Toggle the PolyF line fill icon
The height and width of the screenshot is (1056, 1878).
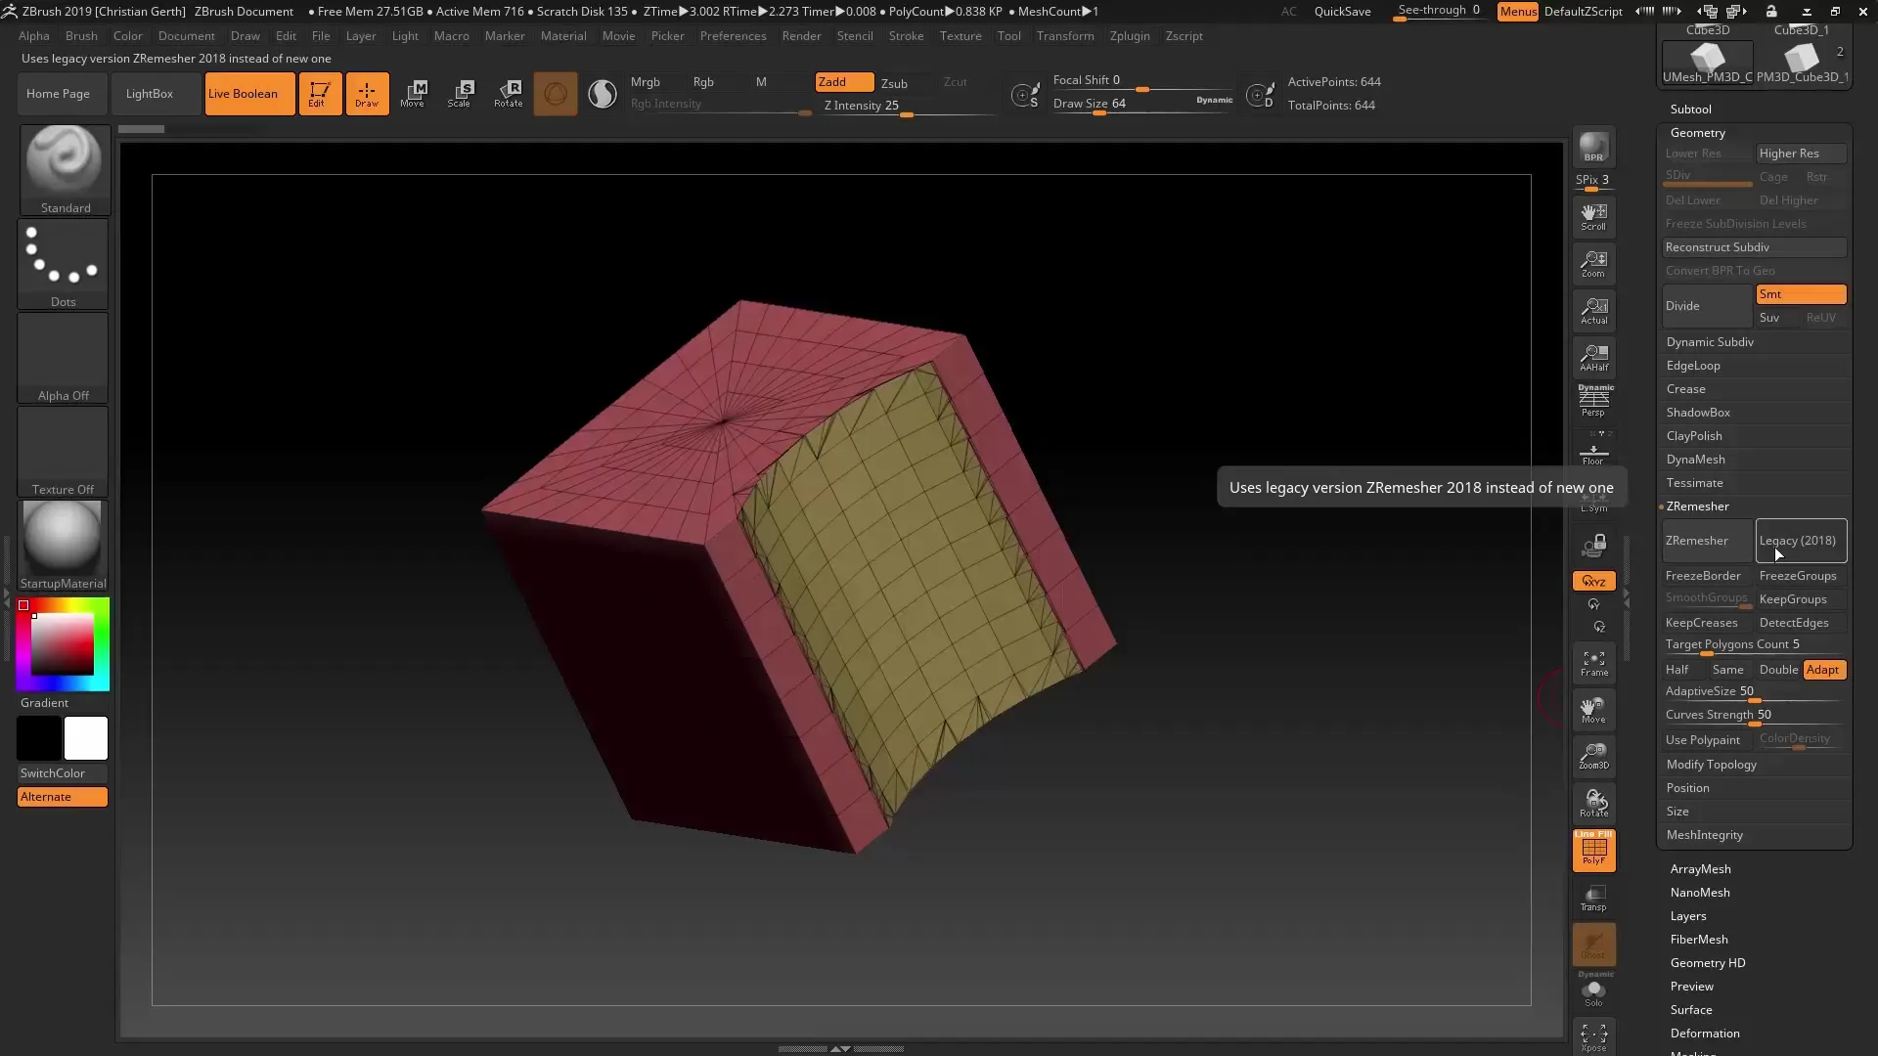(1593, 851)
